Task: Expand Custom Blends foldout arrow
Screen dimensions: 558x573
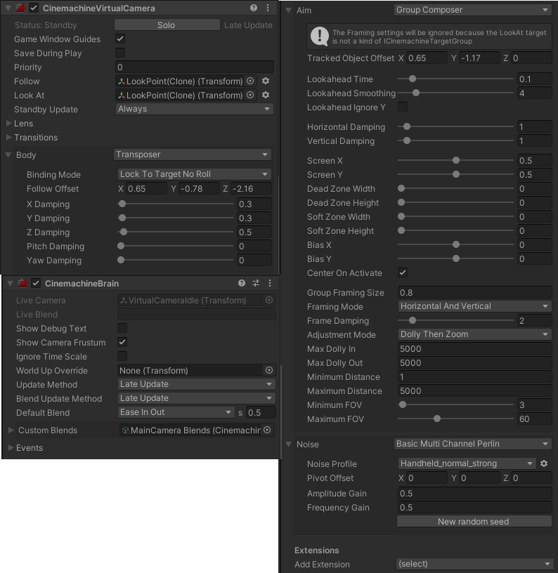Action: (11, 430)
